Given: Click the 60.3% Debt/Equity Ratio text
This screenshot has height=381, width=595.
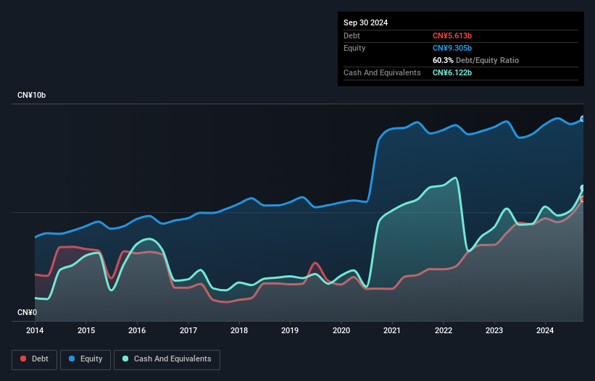Looking at the screenshot, I should pyautogui.click(x=475, y=60).
